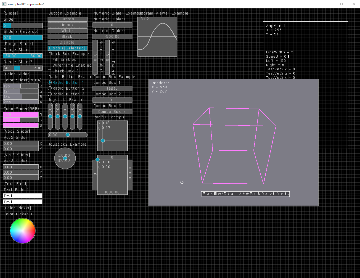Click the 'LineWidth = 5' text
The width and height of the screenshot is (360, 278).
click(x=280, y=52)
